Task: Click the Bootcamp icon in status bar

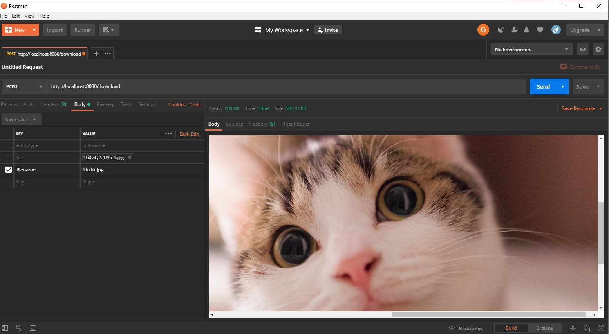Action: coord(452,328)
